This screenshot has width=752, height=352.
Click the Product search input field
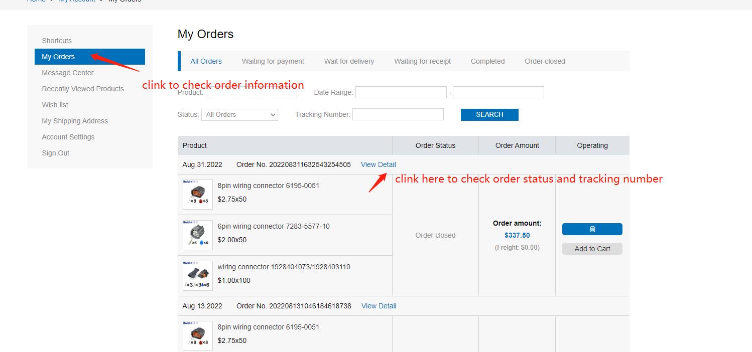pyautogui.click(x=251, y=93)
